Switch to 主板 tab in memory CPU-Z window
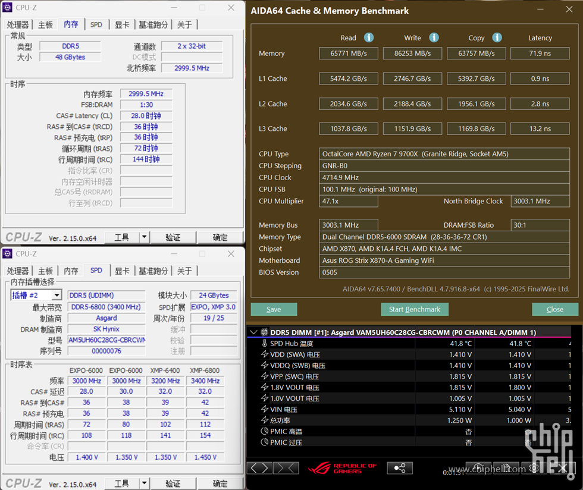 tap(45, 24)
